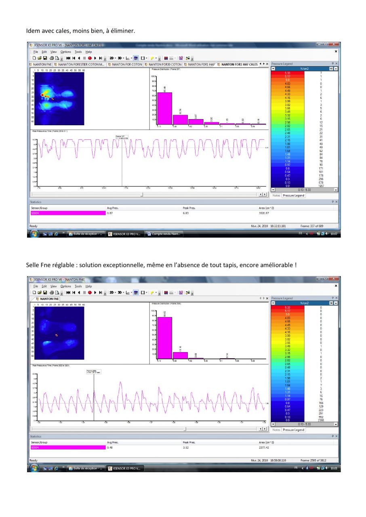Click the Open file icon in NANTON FNE window
This screenshot has height=517, width=366.
pos(40,292)
